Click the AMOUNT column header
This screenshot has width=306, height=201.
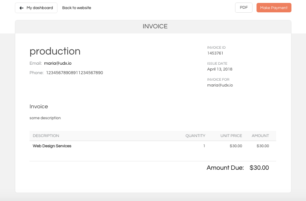coord(260,136)
